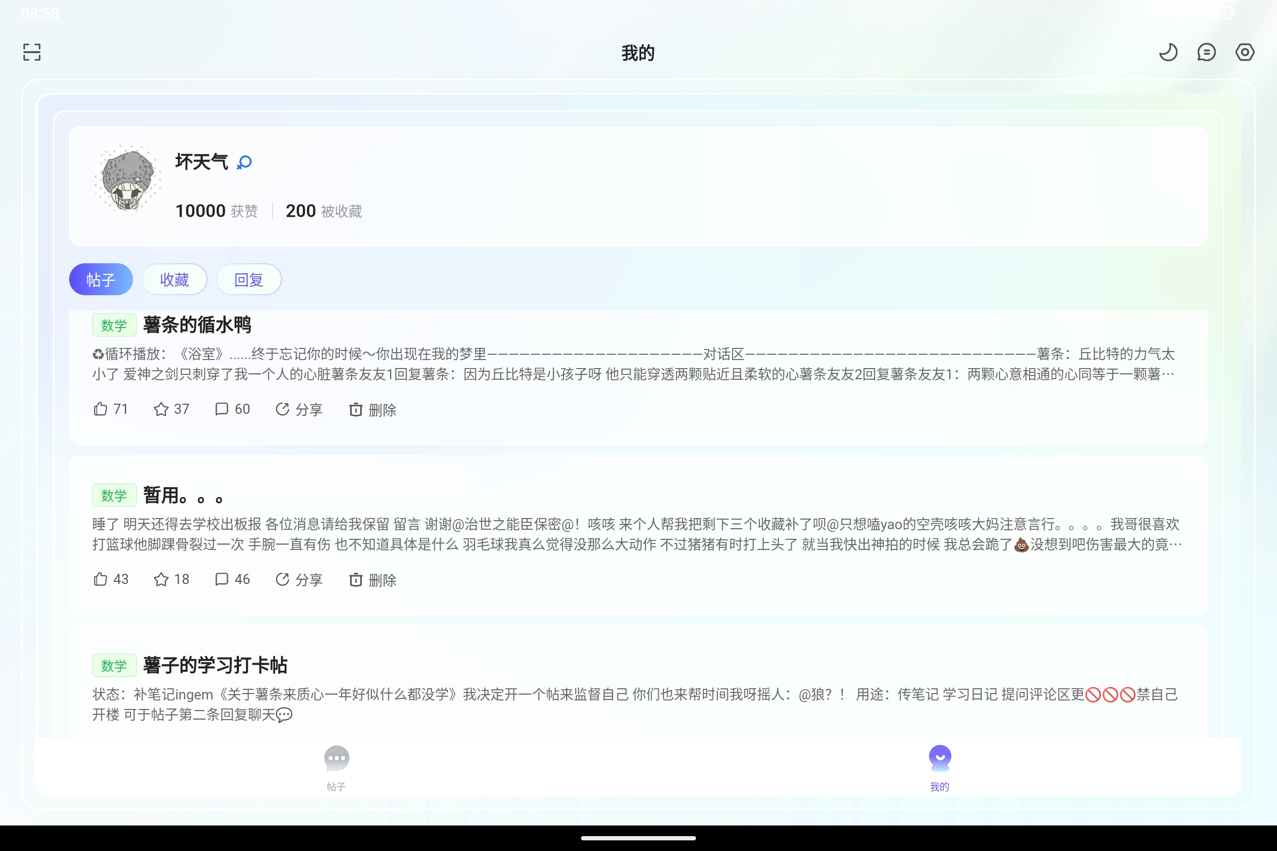Open the messages chat bubble icon
1277x851 pixels.
(x=1206, y=52)
